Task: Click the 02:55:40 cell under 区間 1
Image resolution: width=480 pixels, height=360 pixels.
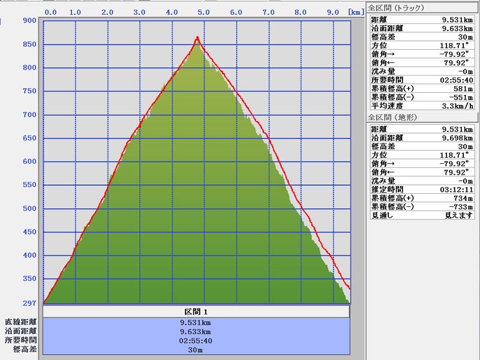Action: click(x=196, y=340)
